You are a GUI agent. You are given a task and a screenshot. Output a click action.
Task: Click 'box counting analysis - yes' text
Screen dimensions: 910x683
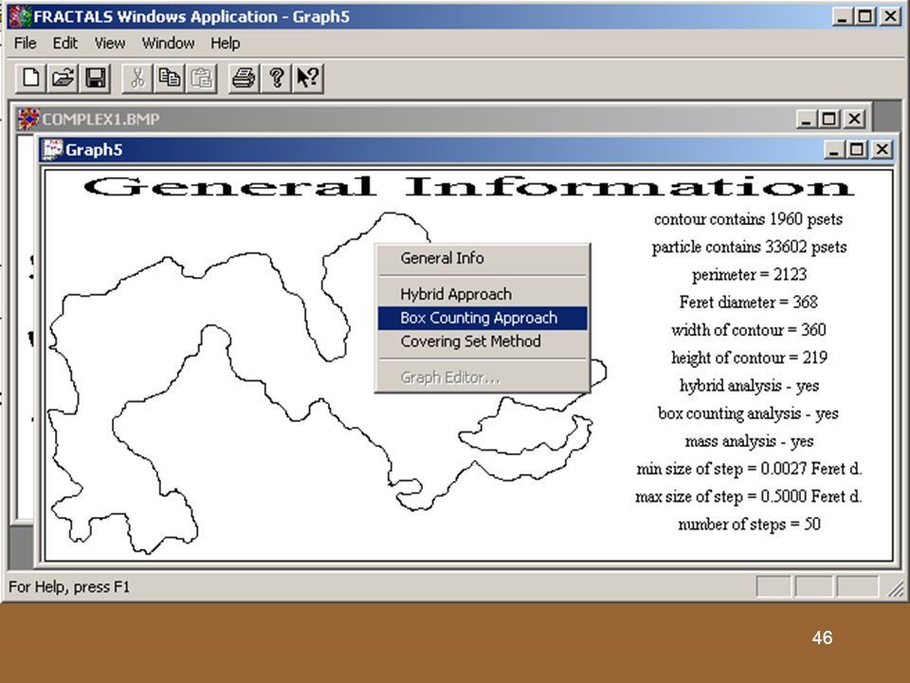coord(748,414)
